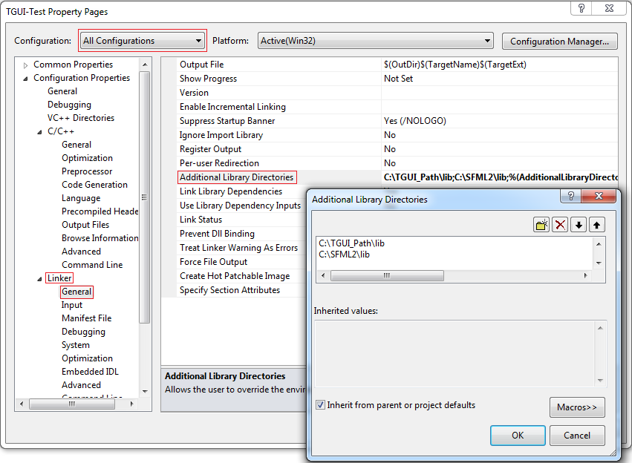Select the Move Down arrow icon
This screenshot has height=463, width=632.
click(579, 223)
